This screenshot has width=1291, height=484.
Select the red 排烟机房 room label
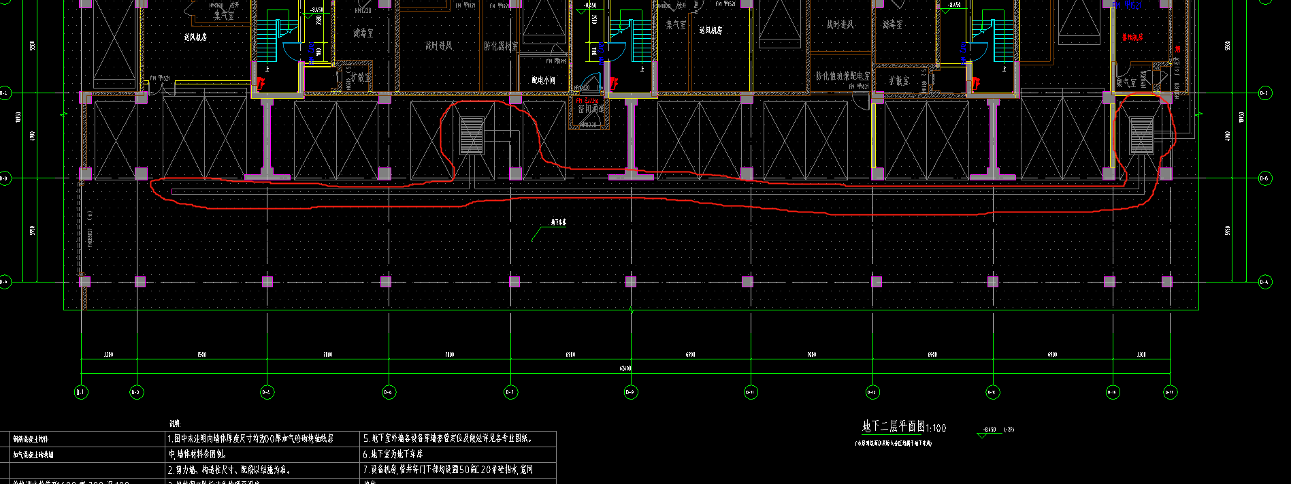point(1133,37)
